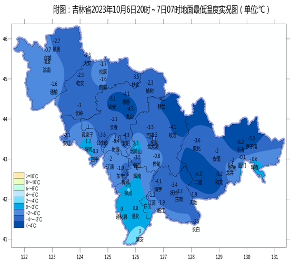Screen dimensions: 291x263
Task: Select the 安图 station label
Action: coord(217,159)
